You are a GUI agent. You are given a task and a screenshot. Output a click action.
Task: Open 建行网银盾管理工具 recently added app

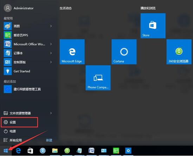click(x=22, y=89)
